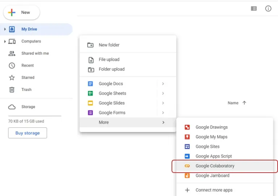
Task: Choose Google My Maps from submenu
Action: coord(225,137)
